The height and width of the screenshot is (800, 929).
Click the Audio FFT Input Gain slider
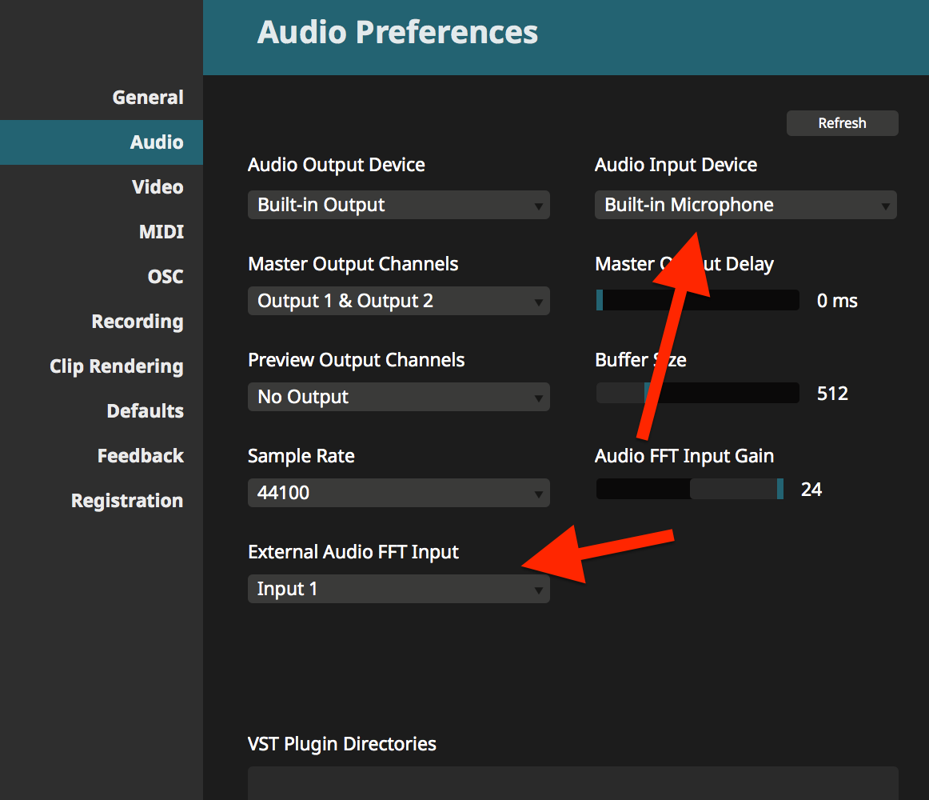pos(689,489)
